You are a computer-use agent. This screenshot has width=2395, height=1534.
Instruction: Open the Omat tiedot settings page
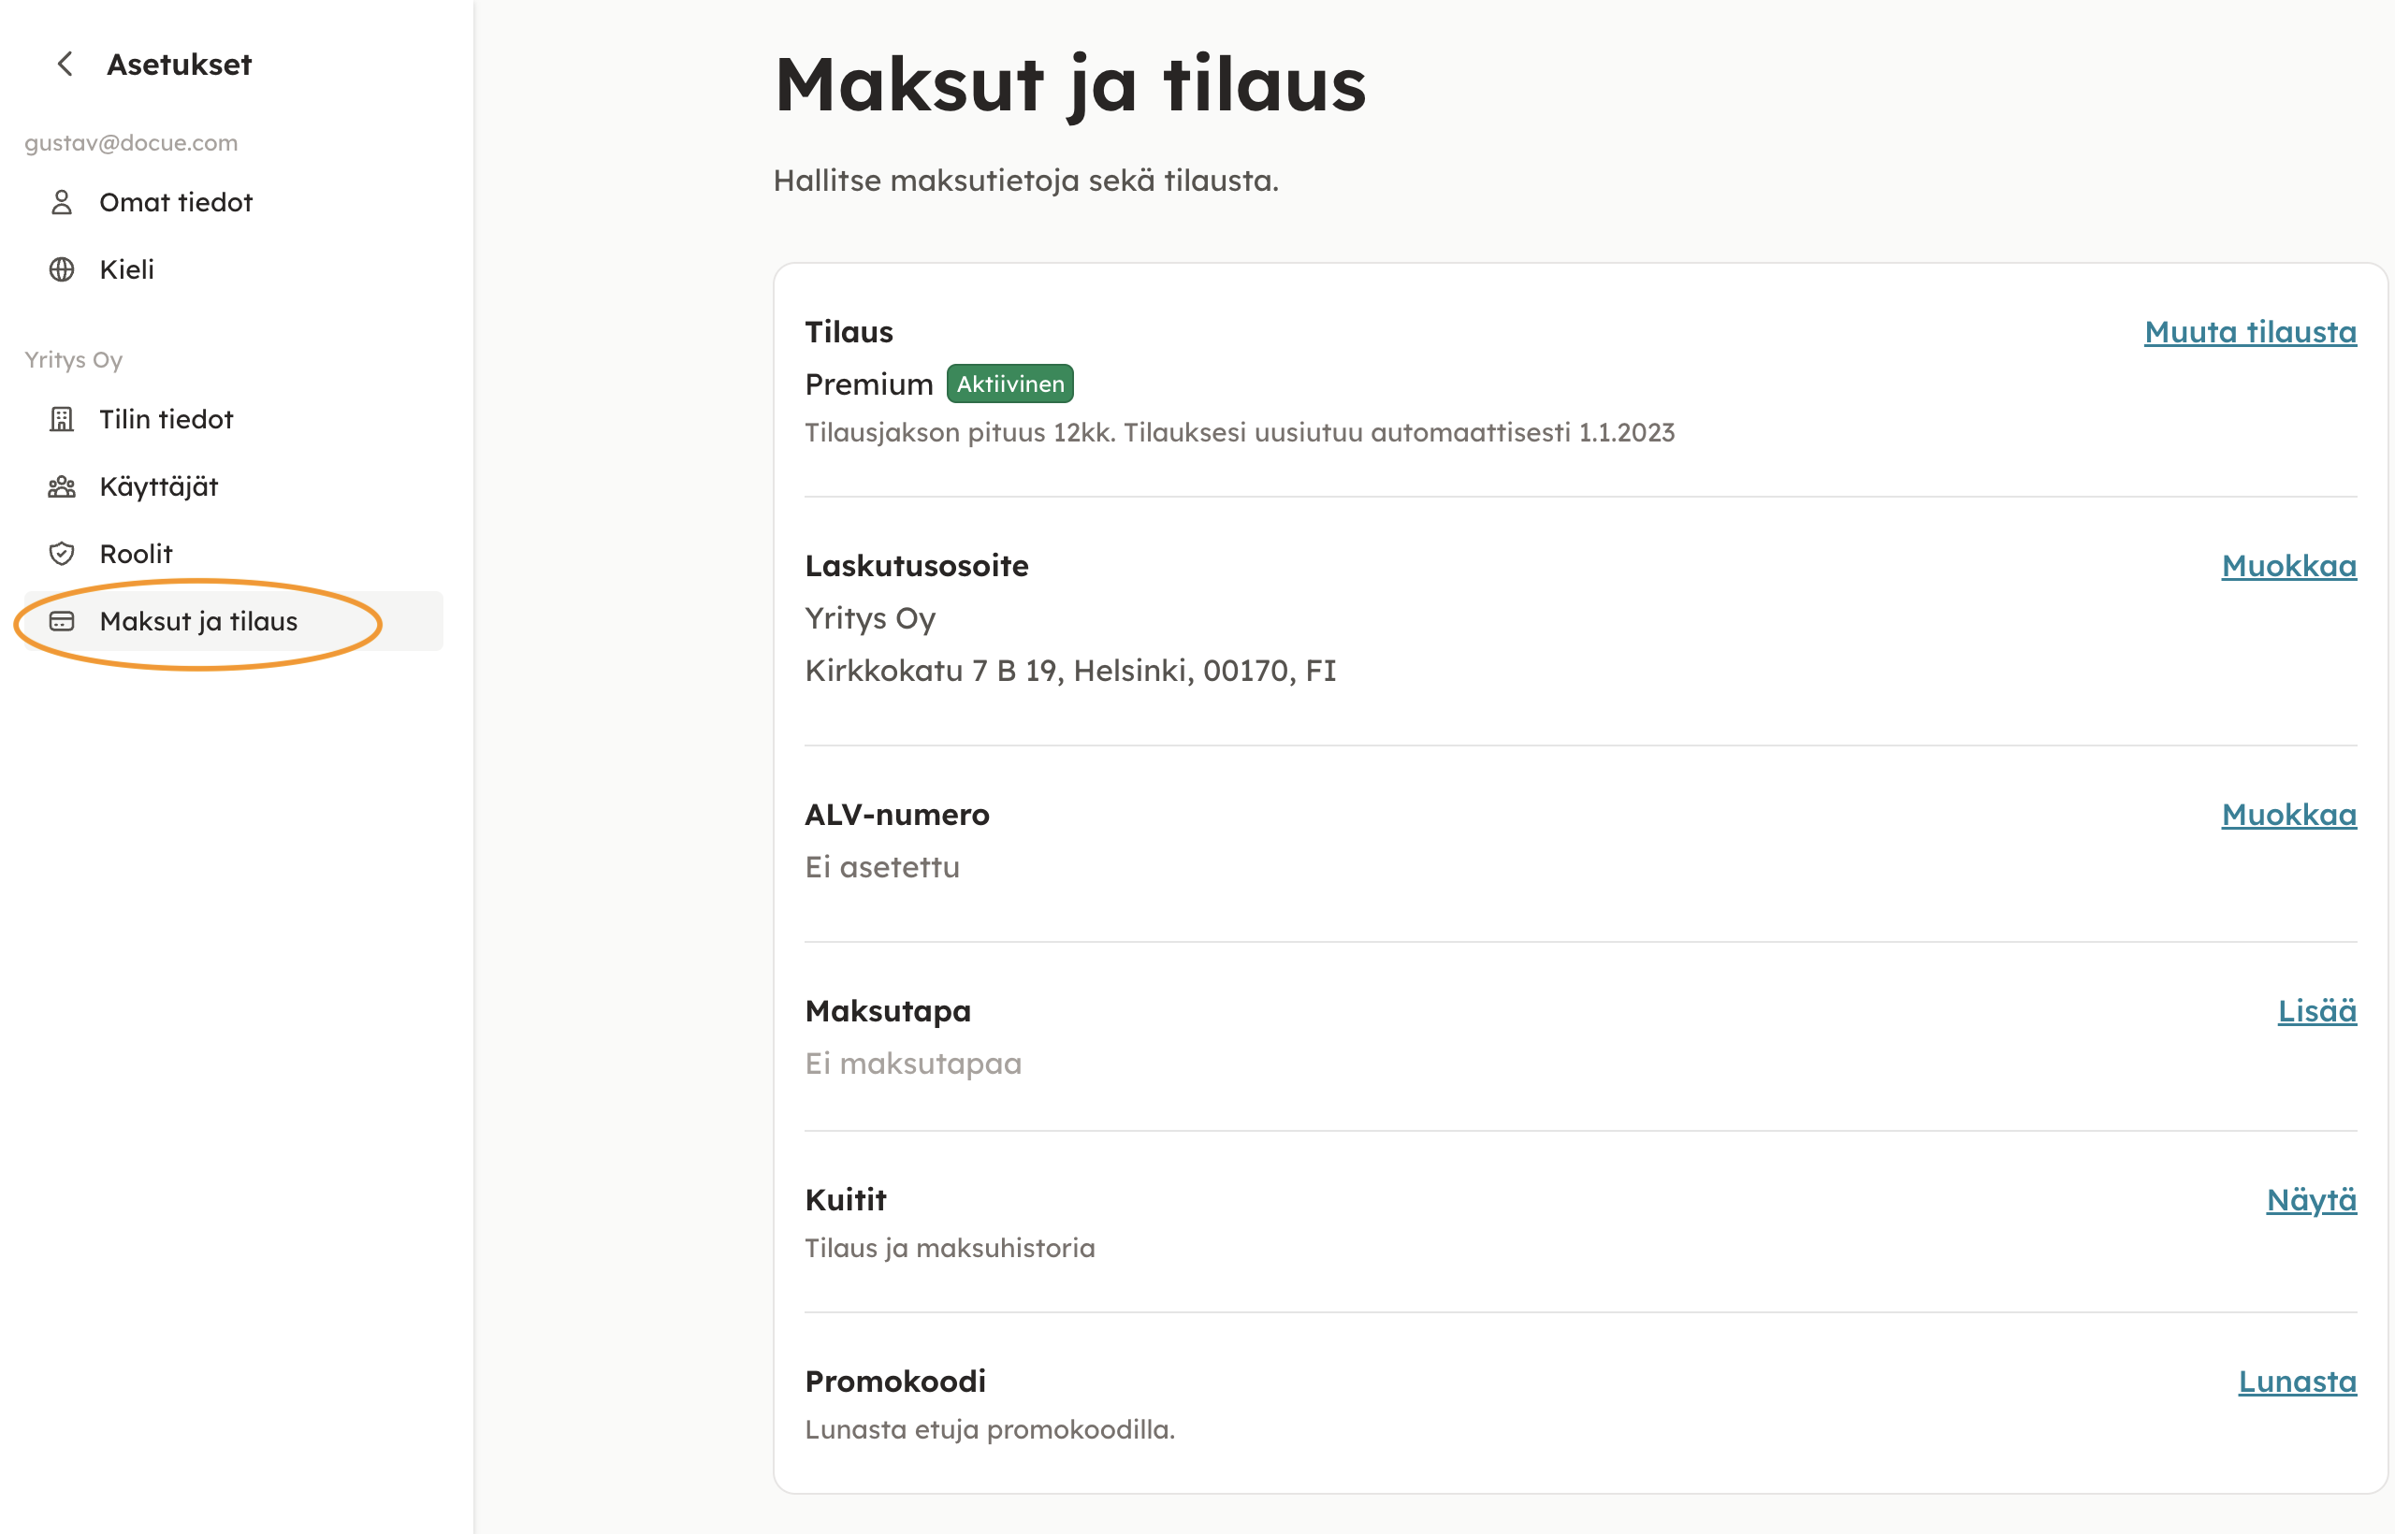175,202
